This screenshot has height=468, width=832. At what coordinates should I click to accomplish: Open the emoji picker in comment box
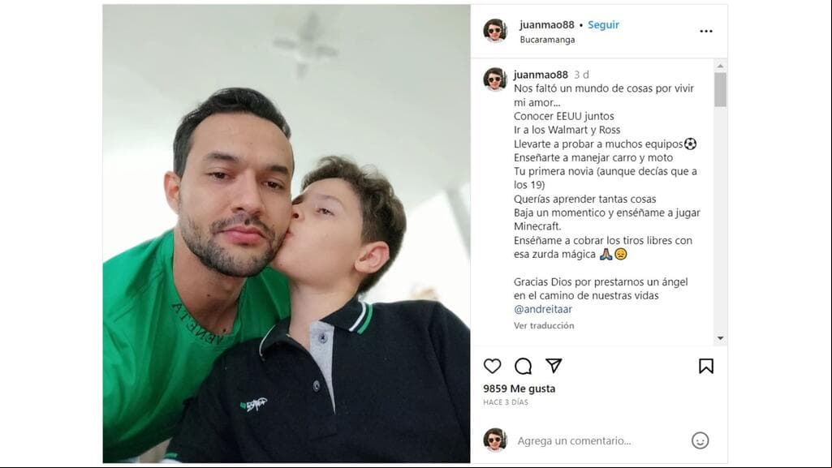click(x=700, y=440)
